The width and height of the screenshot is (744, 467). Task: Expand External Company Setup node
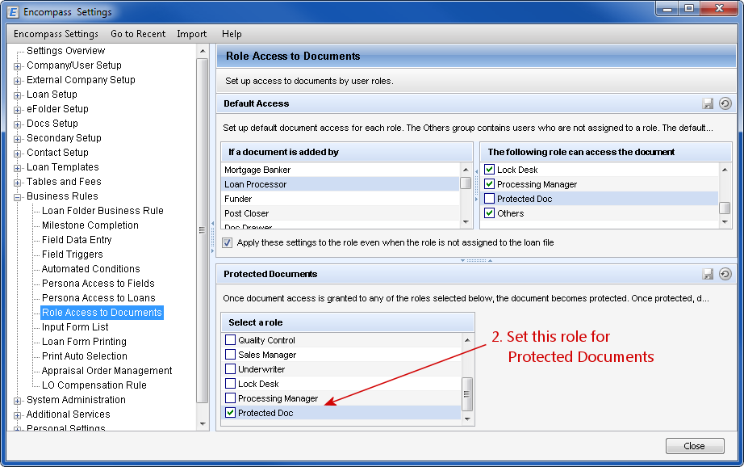(17, 82)
